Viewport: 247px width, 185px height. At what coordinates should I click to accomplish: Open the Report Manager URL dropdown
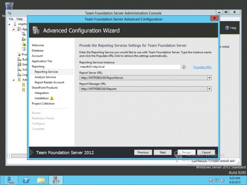(x=209, y=89)
